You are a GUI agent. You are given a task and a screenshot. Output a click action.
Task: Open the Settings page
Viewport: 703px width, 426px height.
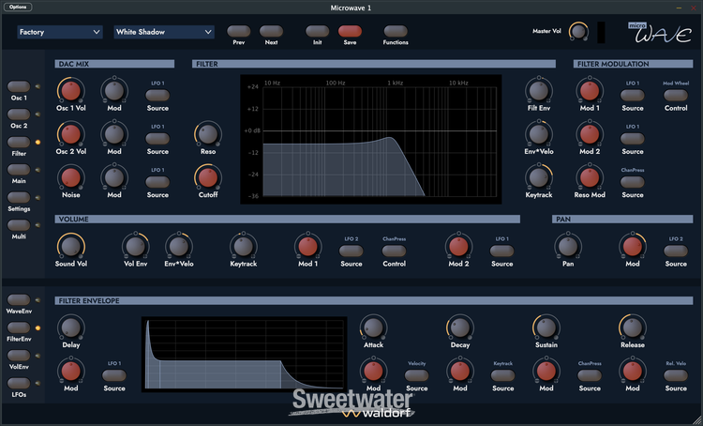19,197
